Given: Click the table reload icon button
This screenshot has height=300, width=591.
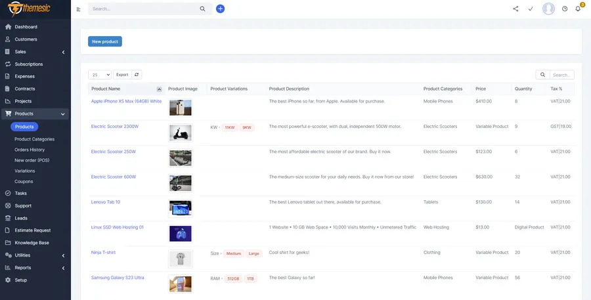Looking at the screenshot, I should coord(137,75).
